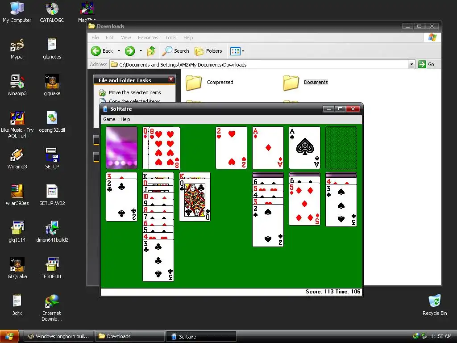This screenshot has height=343, width=457.
Task: Select the 3dfx text file icon
Action: pos(17,305)
